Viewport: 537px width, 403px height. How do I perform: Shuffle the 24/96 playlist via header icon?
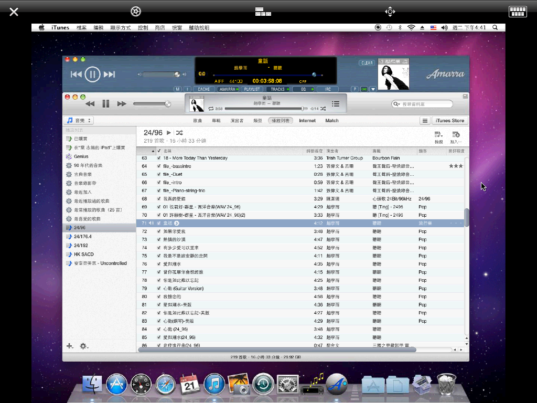click(179, 133)
